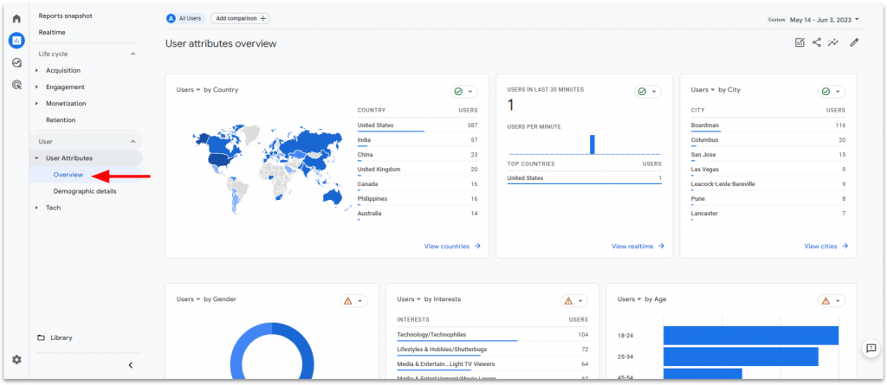Open Admin settings gear icon
The image size is (887, 385).
tap(16, 359)
